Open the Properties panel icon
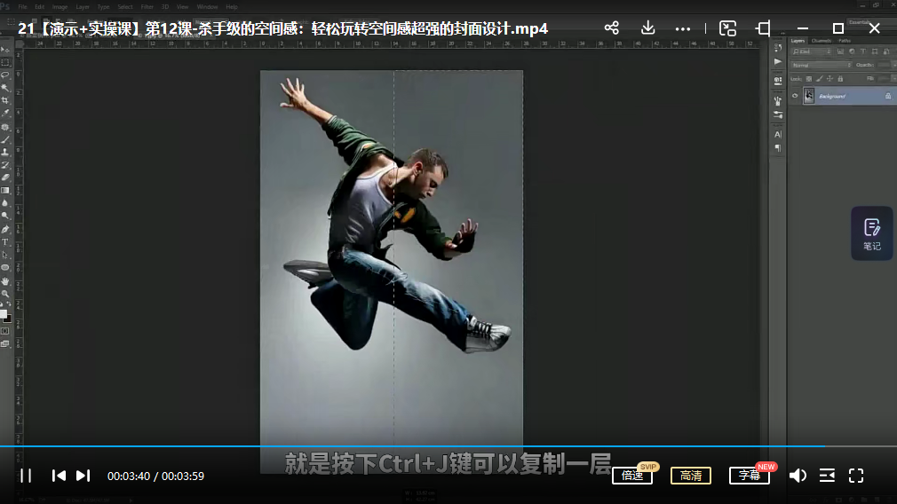Image resolution: width=897 pixels, height=504 pixels. coord(778,81)
